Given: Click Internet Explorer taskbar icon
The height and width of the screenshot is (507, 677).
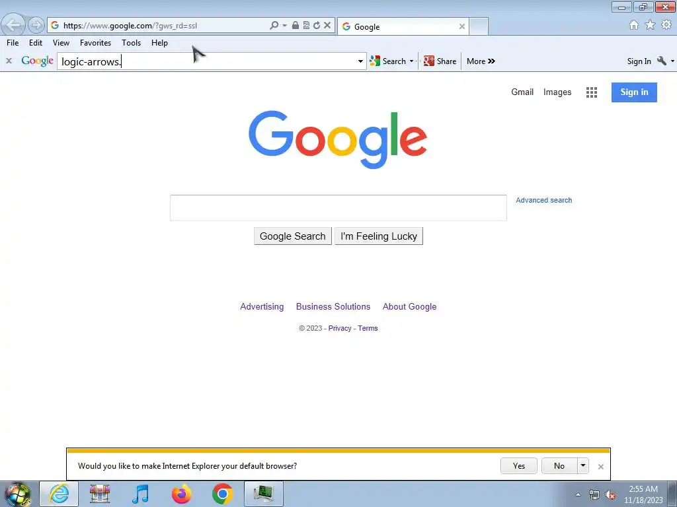Looking at the screenshot, I should click(59, 494).
